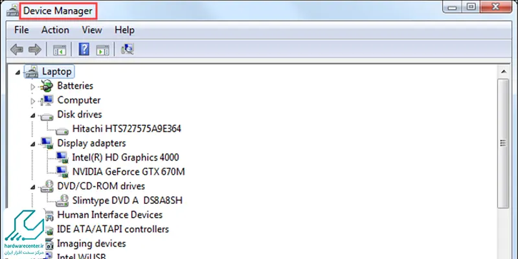This screenshot has height=259, width=518.
Task: Collapse the Display adapters node
Action: pos(33,144)
